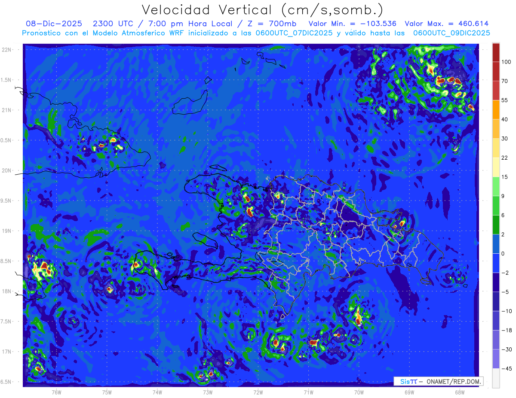Viewport: 516px width, 398px height.
Task: Click the "6" color scale label
Action: [503, 216]
